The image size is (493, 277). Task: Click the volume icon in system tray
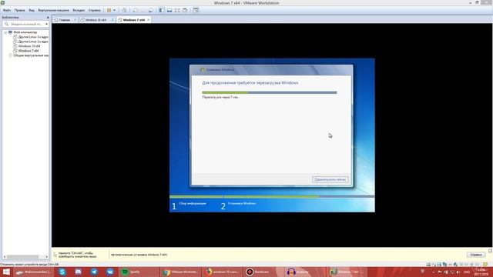pyautogui.click(x=458, y=272)
